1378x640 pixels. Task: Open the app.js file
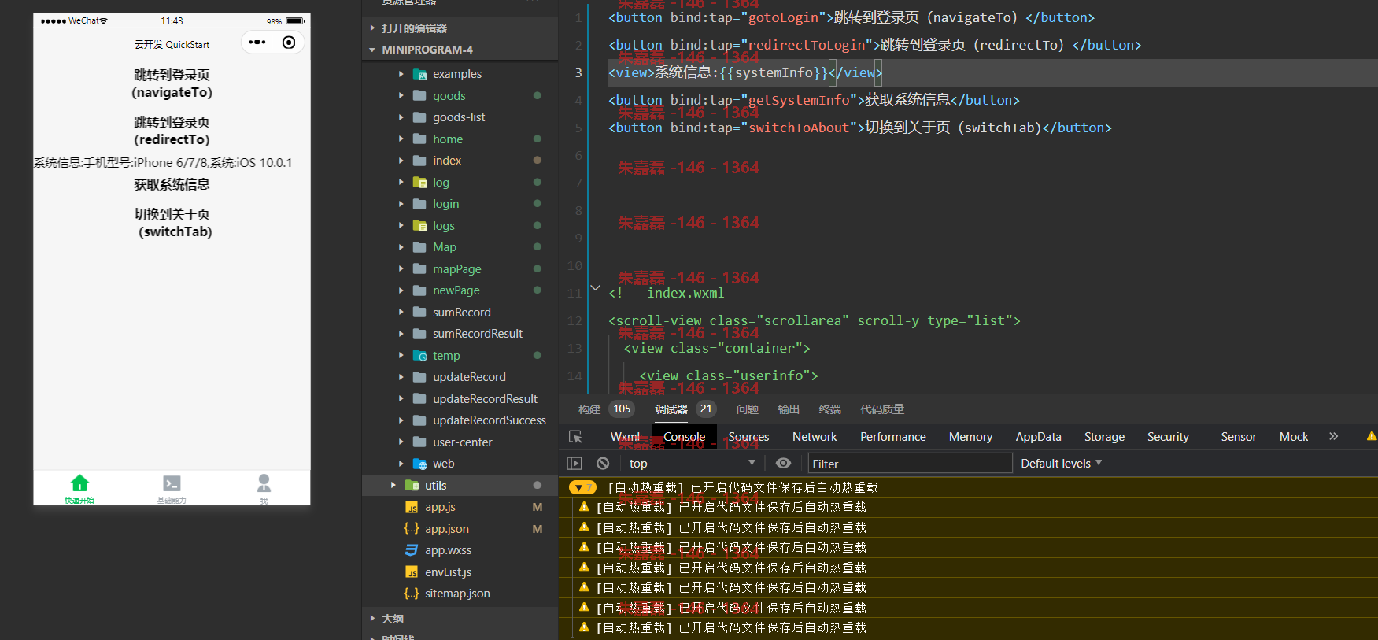[x=440, y=507]
